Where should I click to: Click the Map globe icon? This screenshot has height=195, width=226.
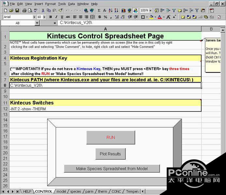point(129,10)
